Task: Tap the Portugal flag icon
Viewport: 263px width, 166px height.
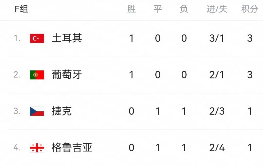Action: point(37,75)
